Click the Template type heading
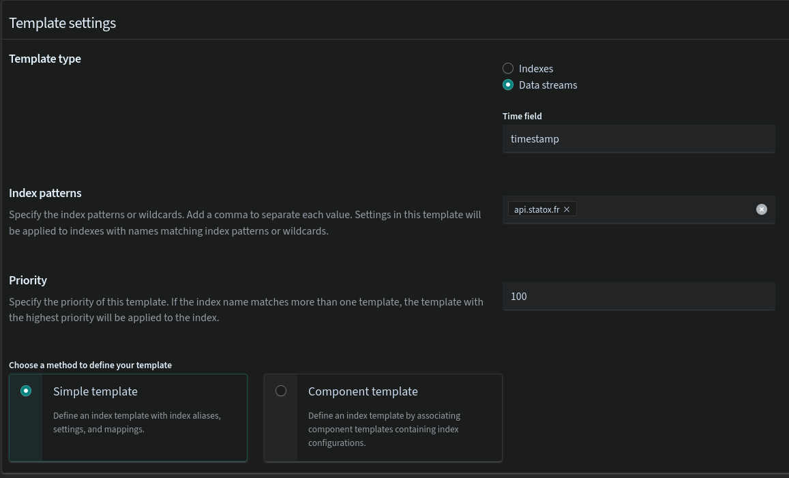 point(45,59)
